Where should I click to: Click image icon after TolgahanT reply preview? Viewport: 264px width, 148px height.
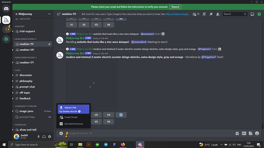click(x=220, y=49)
